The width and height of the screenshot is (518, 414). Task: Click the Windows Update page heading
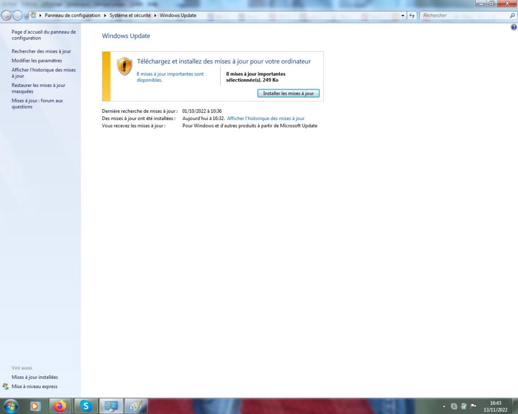point(126,36)
